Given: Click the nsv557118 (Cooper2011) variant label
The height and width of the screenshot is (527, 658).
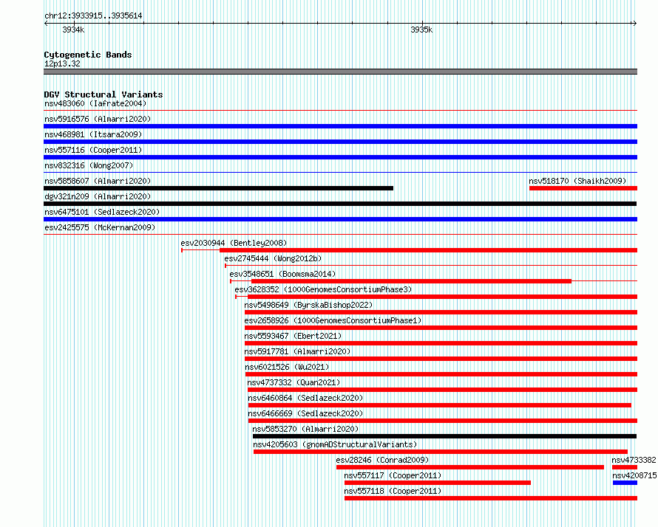Looking at the screenshot, I should click(x=393, y=491).
